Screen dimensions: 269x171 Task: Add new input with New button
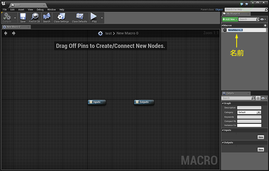261,137
